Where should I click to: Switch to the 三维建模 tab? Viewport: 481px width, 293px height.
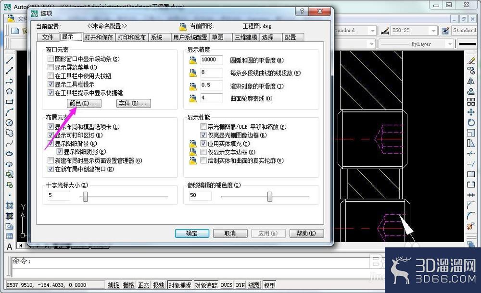coord(246,37)
